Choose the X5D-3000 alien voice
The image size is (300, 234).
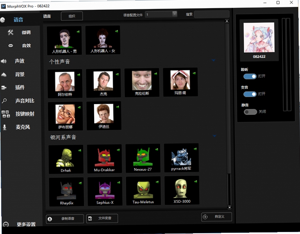[x=182, y=190]
